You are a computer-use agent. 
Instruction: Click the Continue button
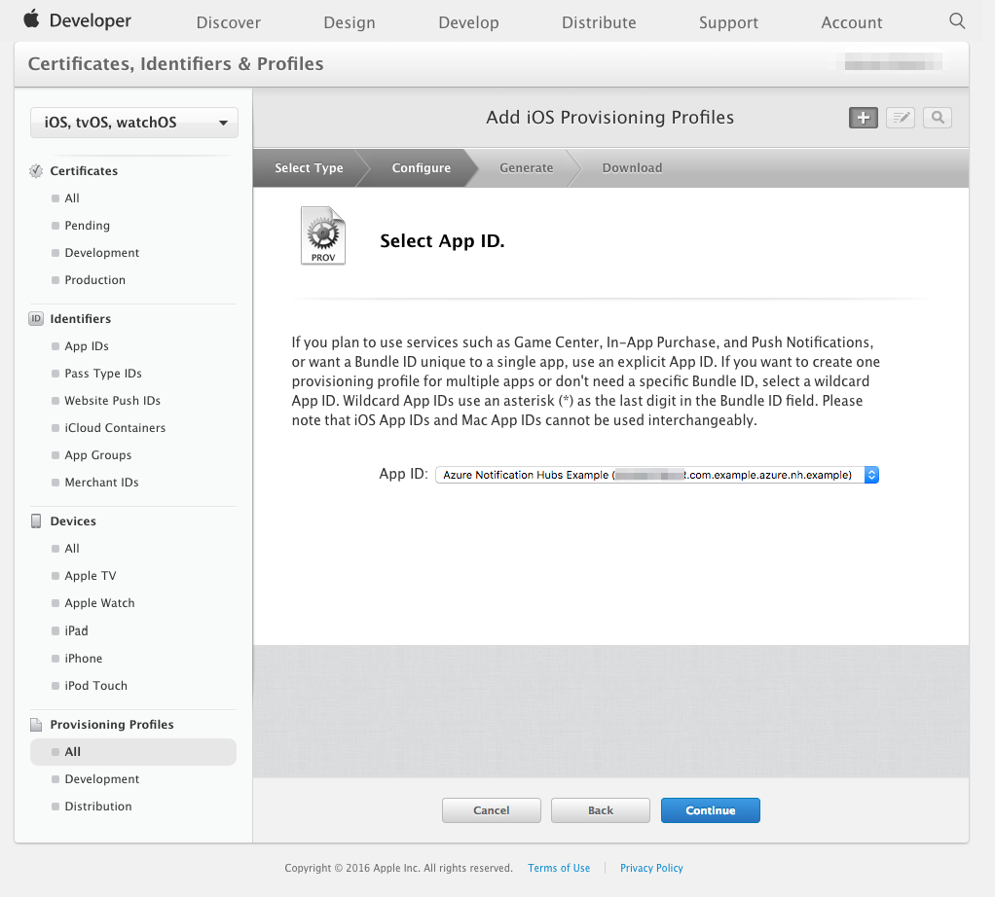pyautogui.click(x=710, y=809)
